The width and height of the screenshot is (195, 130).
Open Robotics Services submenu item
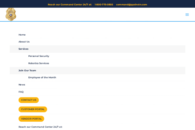point(39,63)
